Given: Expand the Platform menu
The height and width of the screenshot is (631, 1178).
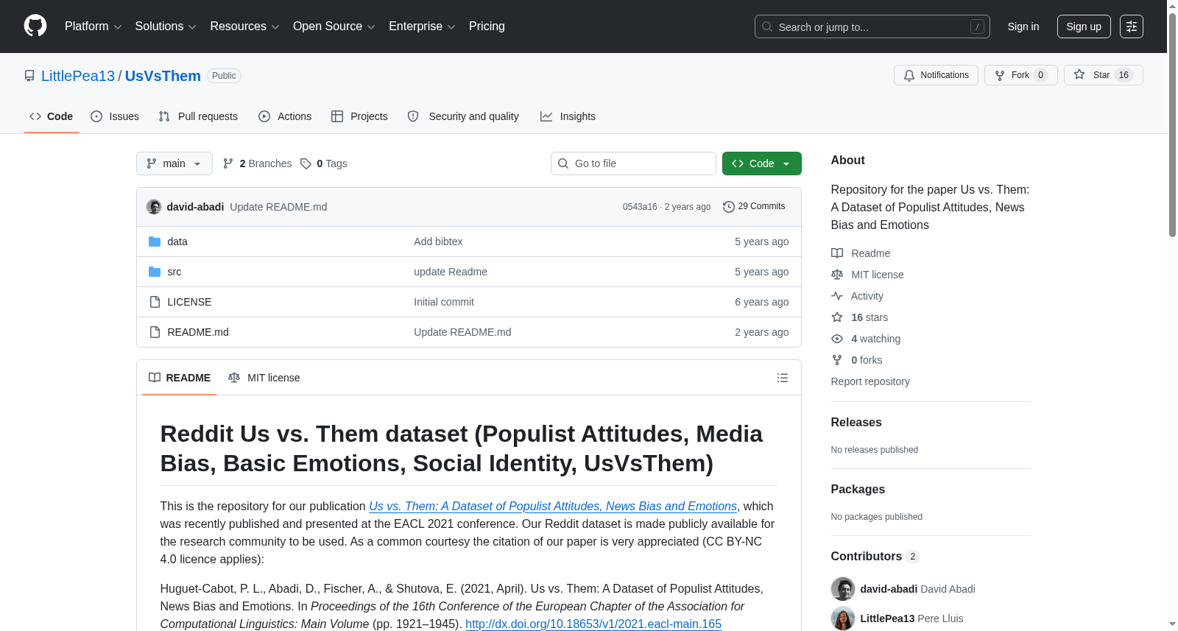Looking at the screenshot, I should pyautogui.click(x=94, y=27).
